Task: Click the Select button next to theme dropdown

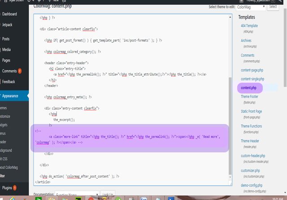Action: [273, 7]
